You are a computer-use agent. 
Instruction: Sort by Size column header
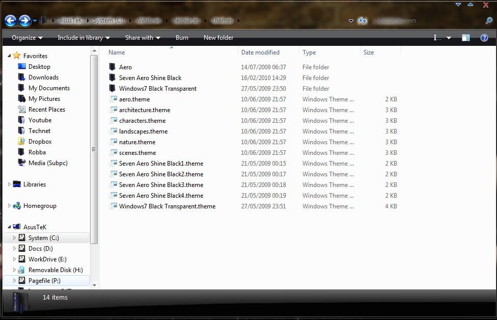point(369,52)
